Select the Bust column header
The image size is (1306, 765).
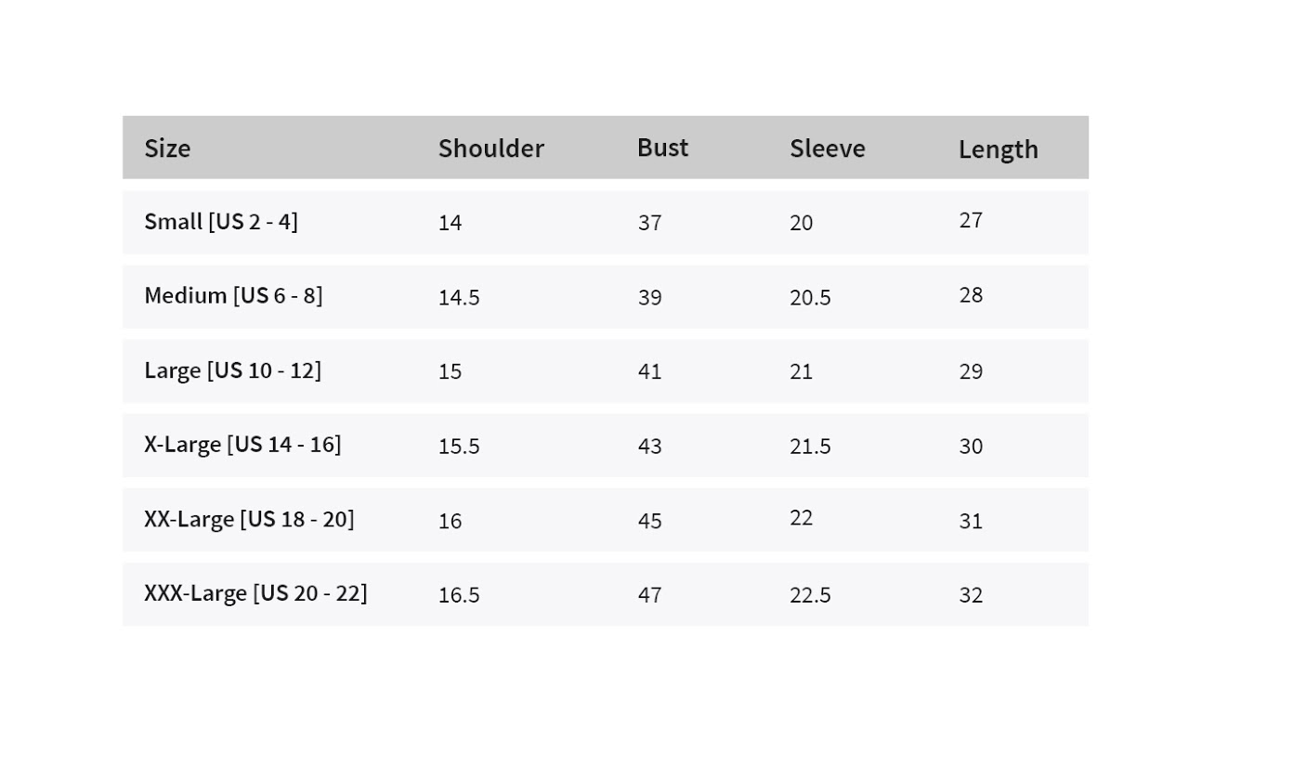(x=662, y=147)
